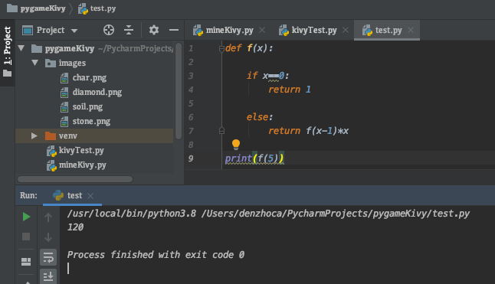This screenshot has height=284, width=495.
Task: Click 'Process finished with exit code 0' text
Action: 156,255
